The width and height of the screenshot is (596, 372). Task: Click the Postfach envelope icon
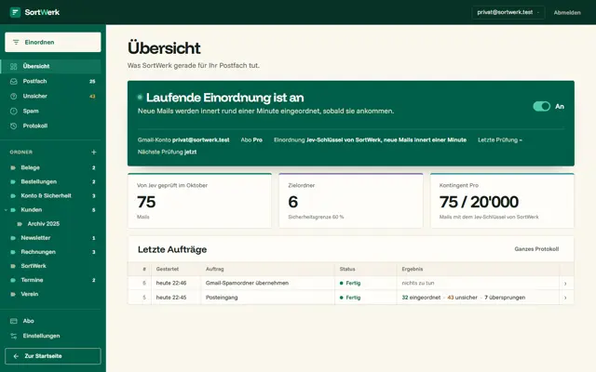coord(14,81)
